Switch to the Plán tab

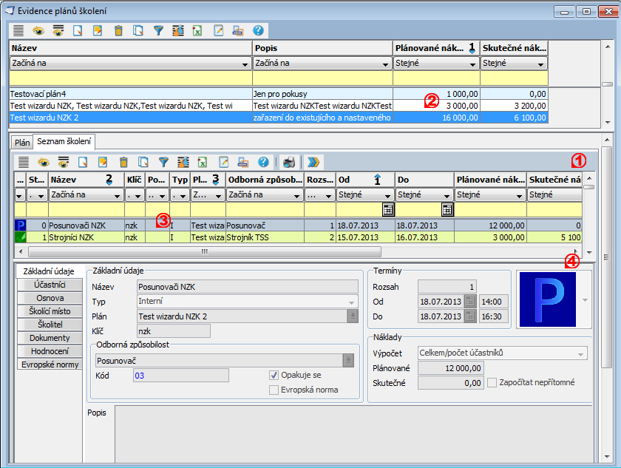[x=21, y=142]
